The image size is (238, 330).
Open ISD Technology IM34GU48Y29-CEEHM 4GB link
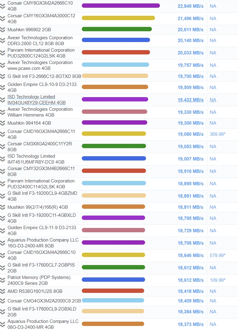(36, 100)
